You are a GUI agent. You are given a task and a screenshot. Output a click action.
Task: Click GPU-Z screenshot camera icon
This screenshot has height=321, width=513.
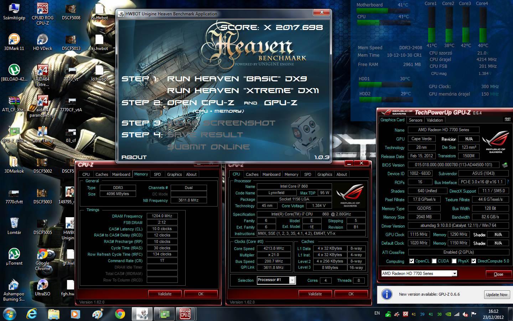507,119
